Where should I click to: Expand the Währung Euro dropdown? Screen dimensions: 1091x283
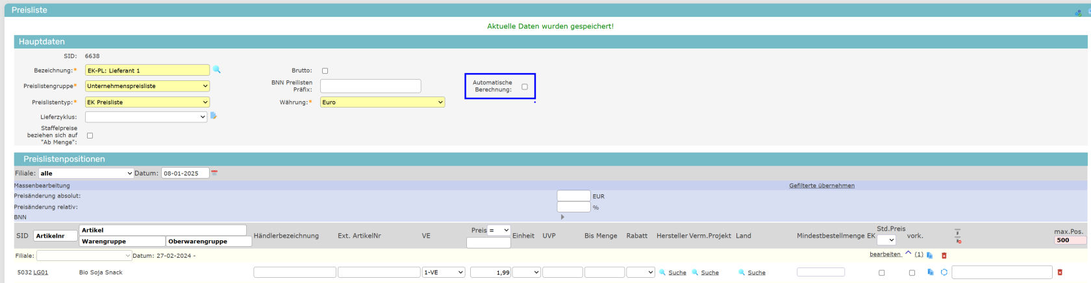click(x=382, y=102)
